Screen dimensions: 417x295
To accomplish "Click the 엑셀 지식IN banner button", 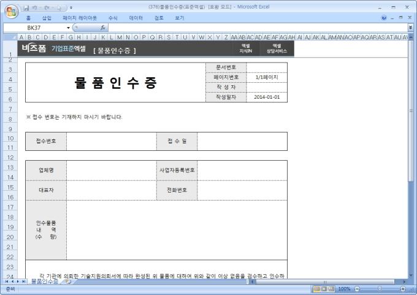I will pyautogui.click(x=245, y=48).
